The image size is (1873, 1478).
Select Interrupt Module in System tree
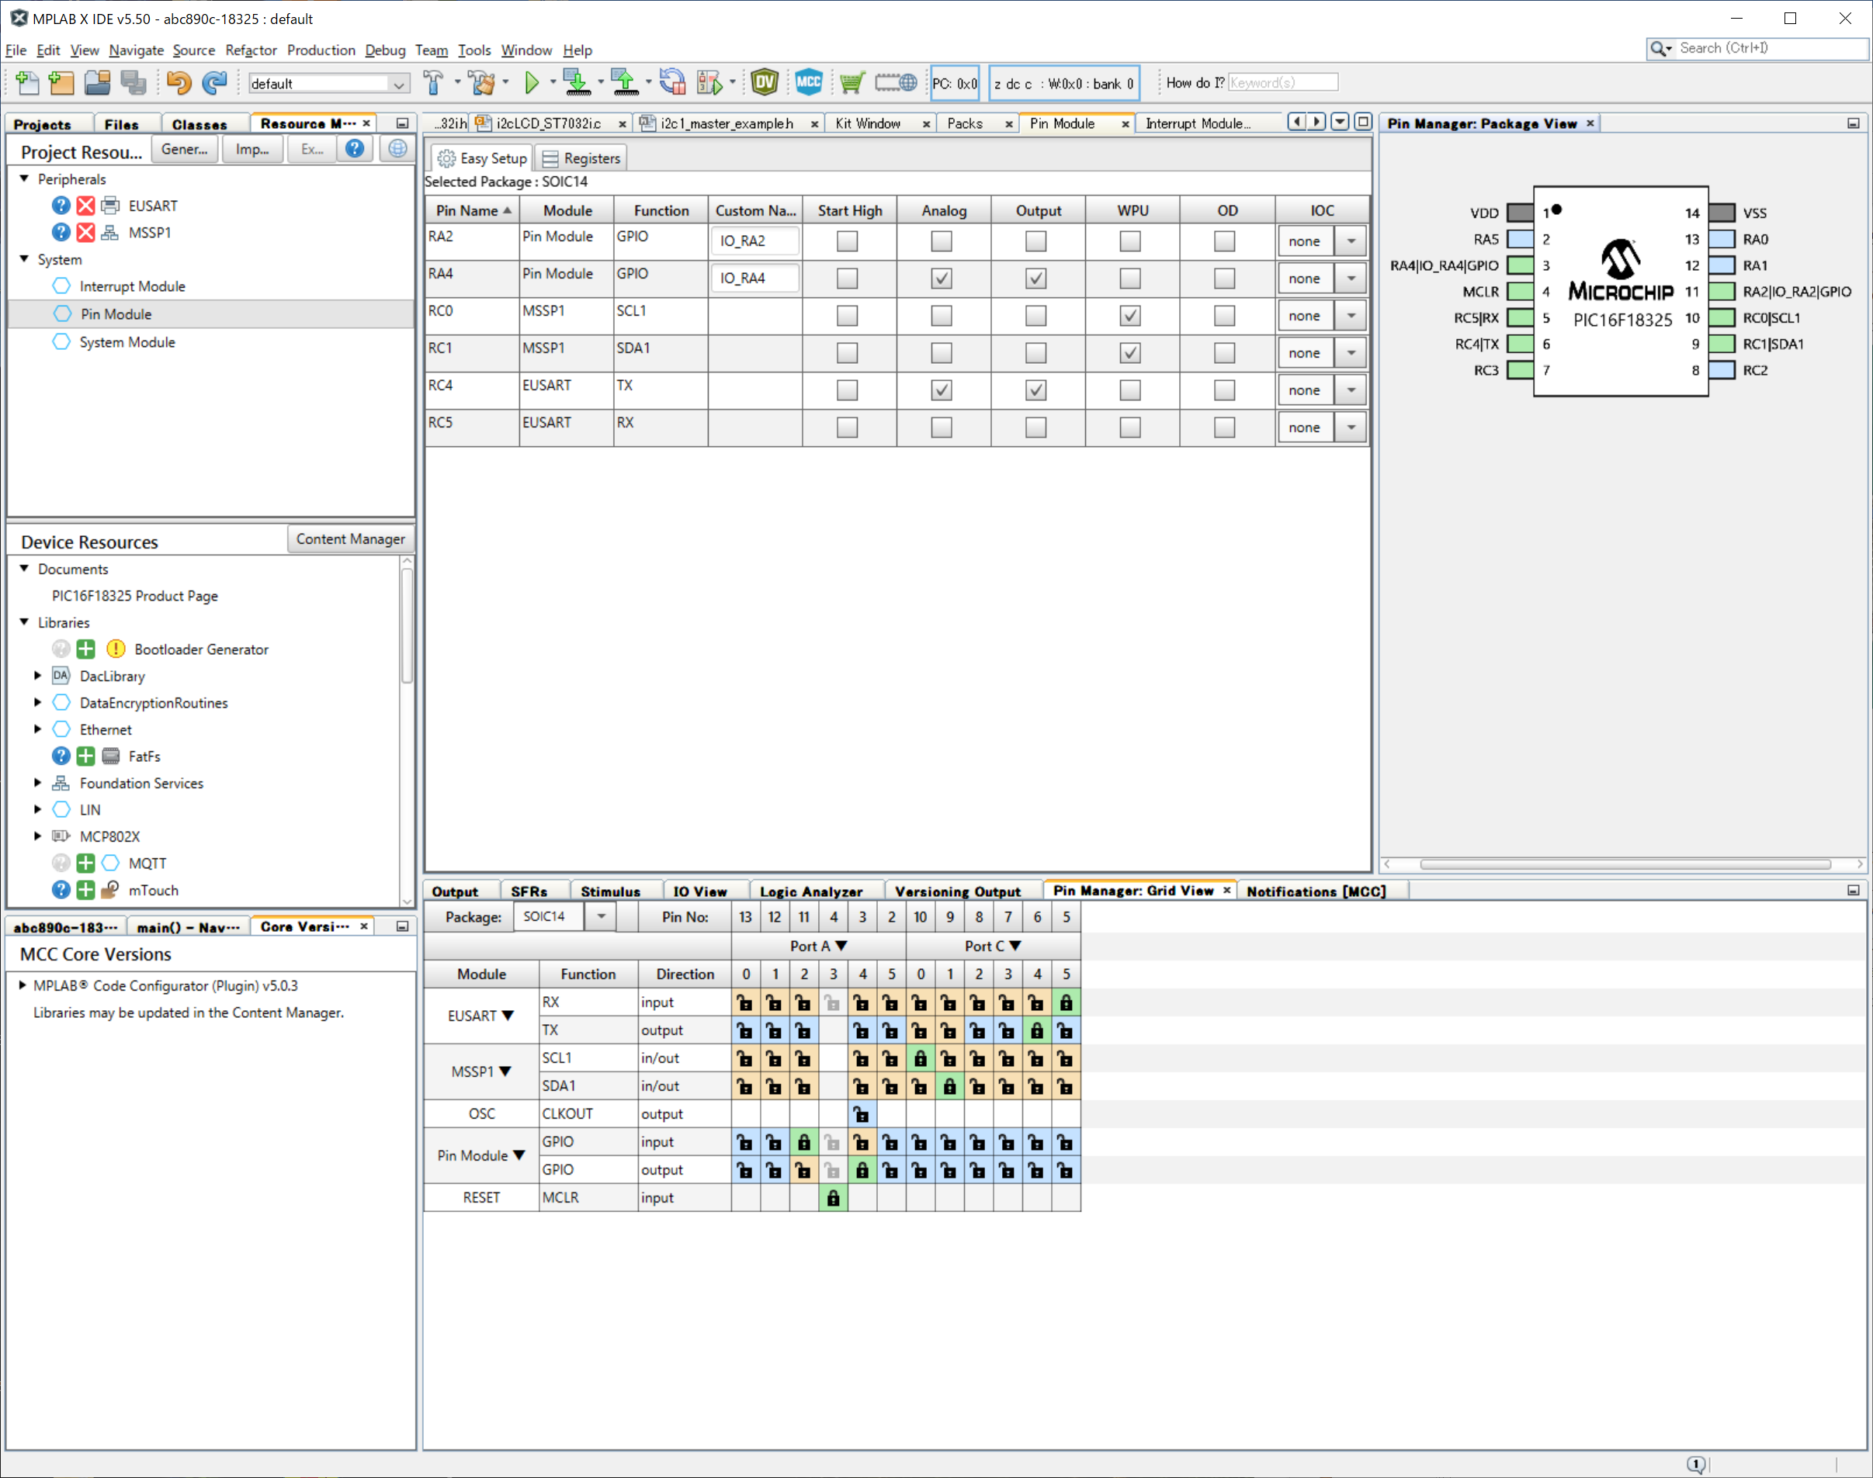point(131,286)
